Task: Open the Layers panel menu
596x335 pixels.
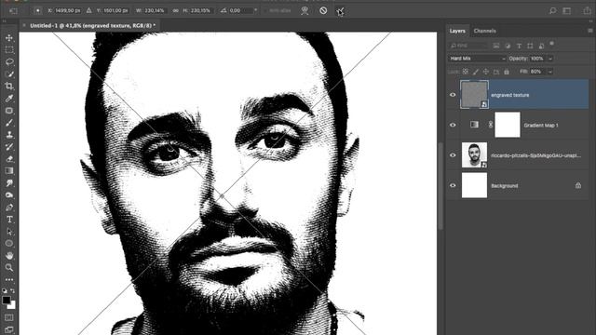Action: (x=589, y=31)
